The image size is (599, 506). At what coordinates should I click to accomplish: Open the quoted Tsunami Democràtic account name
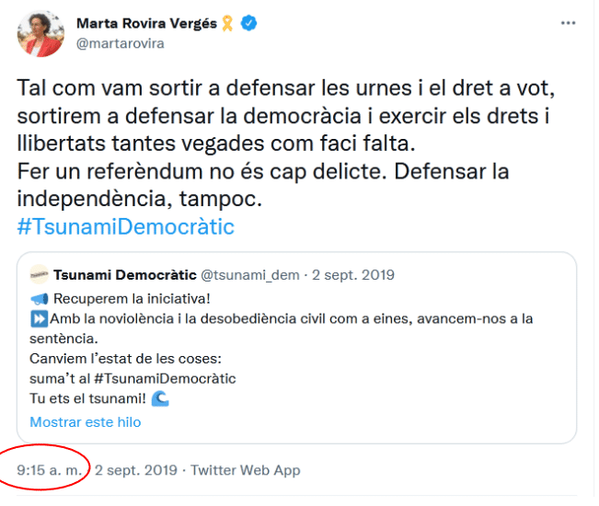(124, 274)
